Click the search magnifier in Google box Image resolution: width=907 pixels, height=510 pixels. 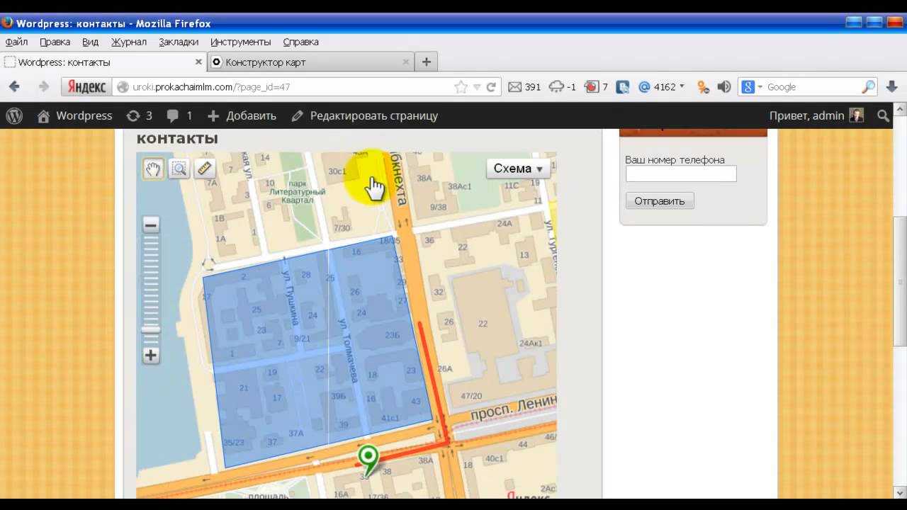pyautogui.click(x=868, y=87)
